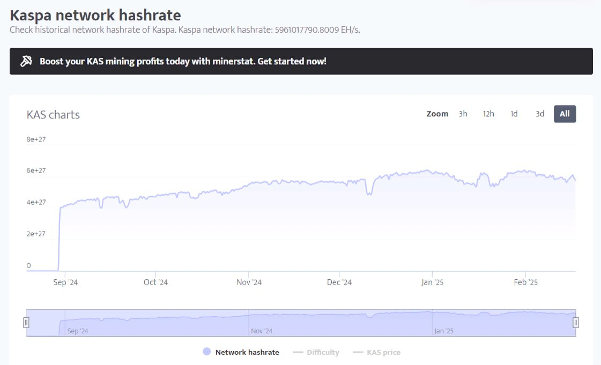Click the 8e+27 y-axis label
The height and width of the screenshot is (365, 601).
tap(36, 139)
